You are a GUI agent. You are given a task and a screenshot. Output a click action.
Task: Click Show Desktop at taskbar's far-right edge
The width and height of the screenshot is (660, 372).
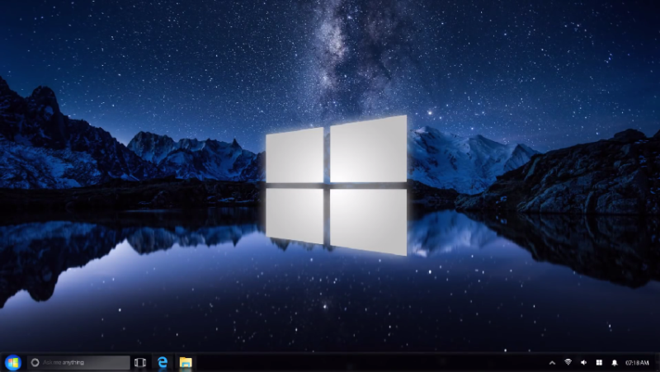point(658,362)
